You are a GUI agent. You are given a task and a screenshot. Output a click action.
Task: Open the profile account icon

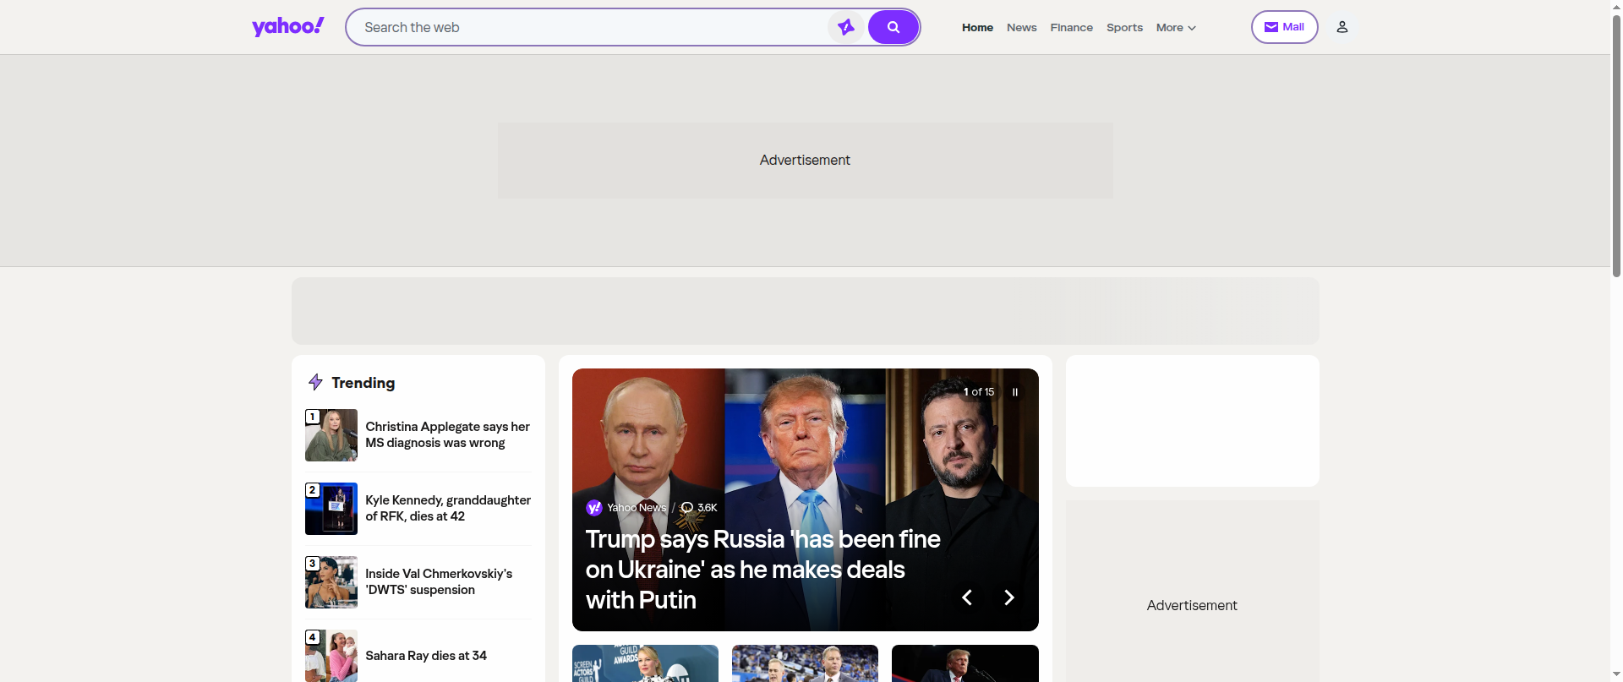(x=1342, y=27)
